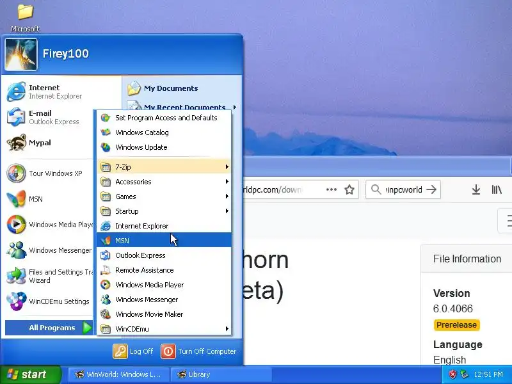
Task: Click the Windows start button
Action: tap(31, 374)
